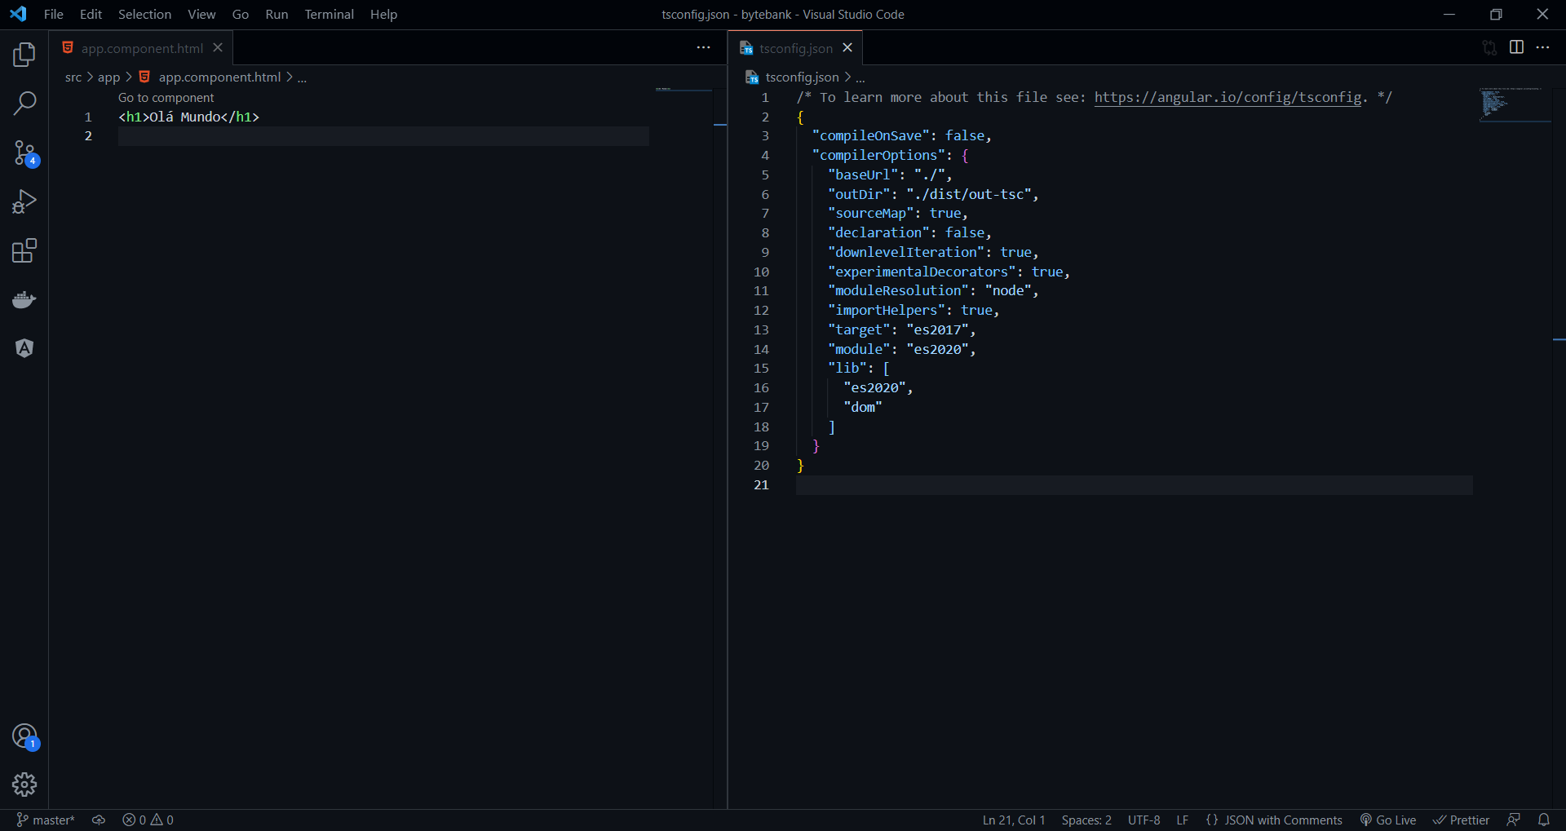Click the feedback icon in status bar
Viewport: 1566px width, 831px height.
pos(1514,820)
